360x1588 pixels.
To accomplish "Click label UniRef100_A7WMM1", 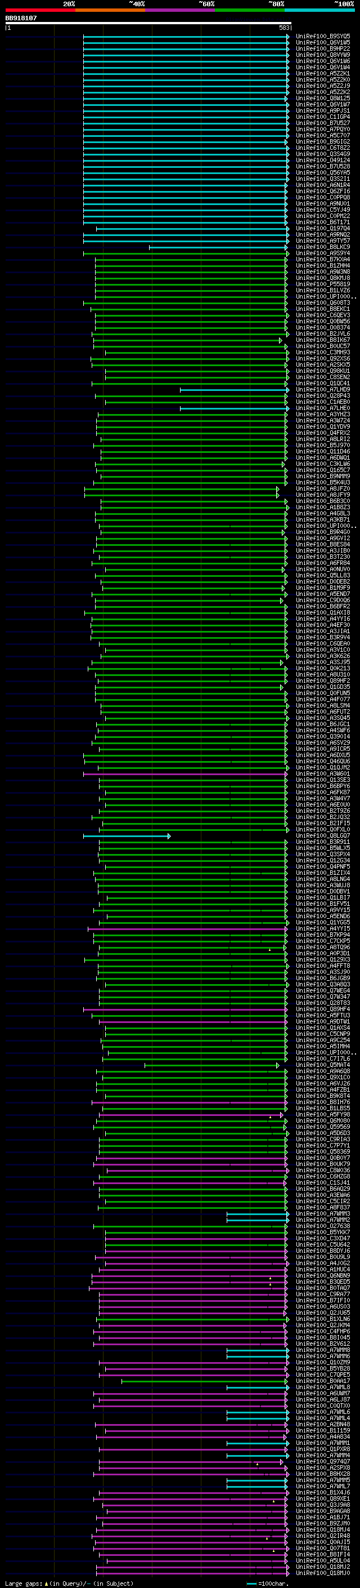I will 323,1443.
